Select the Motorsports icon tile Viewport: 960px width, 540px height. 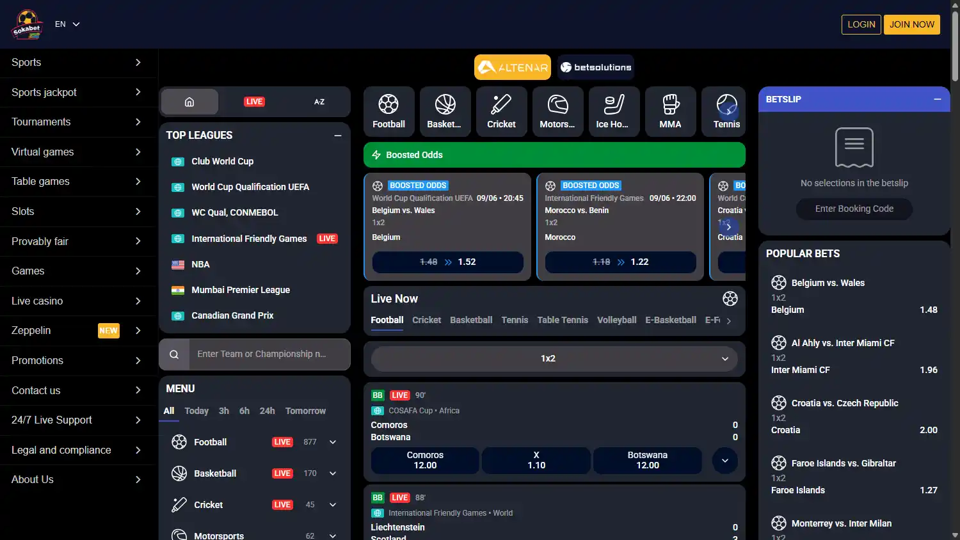[557, 111]
